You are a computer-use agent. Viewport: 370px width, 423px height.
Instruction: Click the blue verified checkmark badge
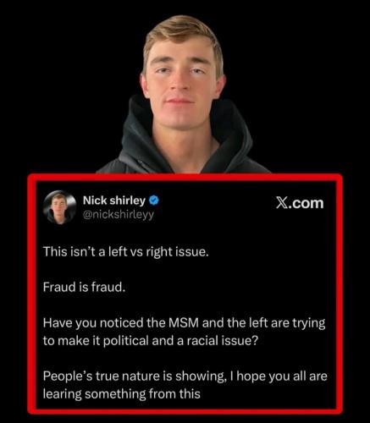154,201
